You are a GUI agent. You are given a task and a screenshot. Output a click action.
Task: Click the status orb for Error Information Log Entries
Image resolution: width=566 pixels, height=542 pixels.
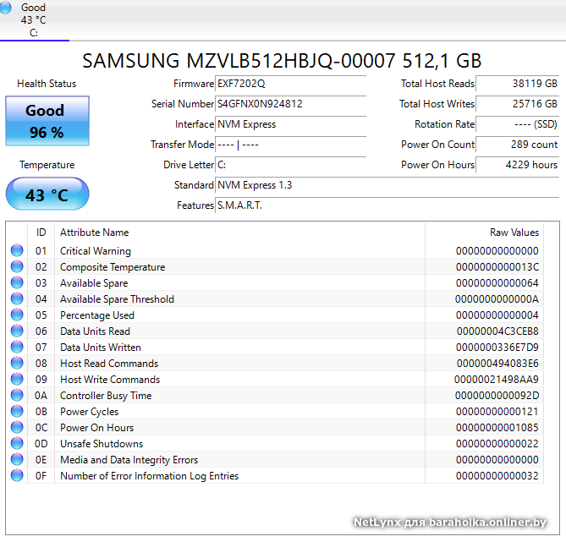(x=17, y=475)
